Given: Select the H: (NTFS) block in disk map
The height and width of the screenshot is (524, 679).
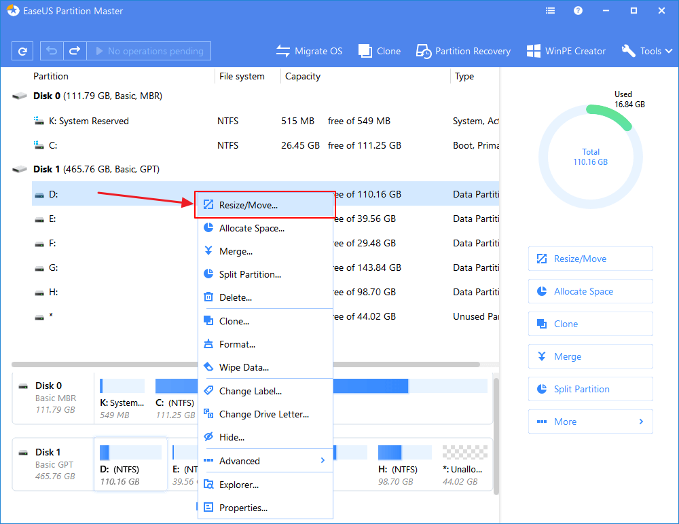Looking at the screenshot, I should pos(405,465).
